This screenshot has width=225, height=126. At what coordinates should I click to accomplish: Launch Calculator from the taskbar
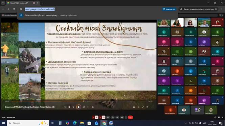point(60,123)
